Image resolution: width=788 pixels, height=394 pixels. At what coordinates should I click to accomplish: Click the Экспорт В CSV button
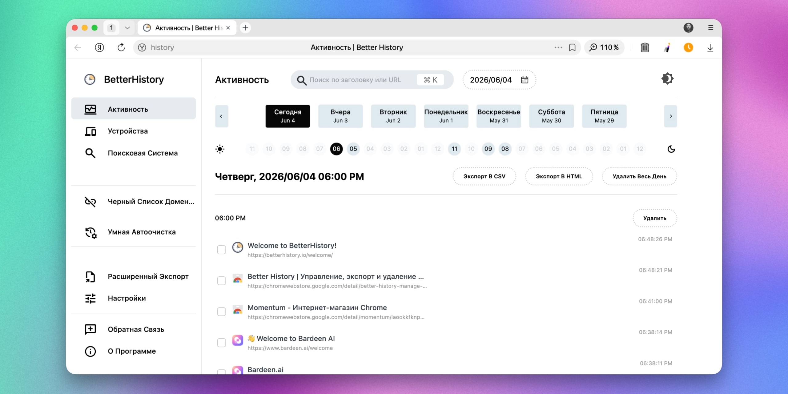click(484, 176)
